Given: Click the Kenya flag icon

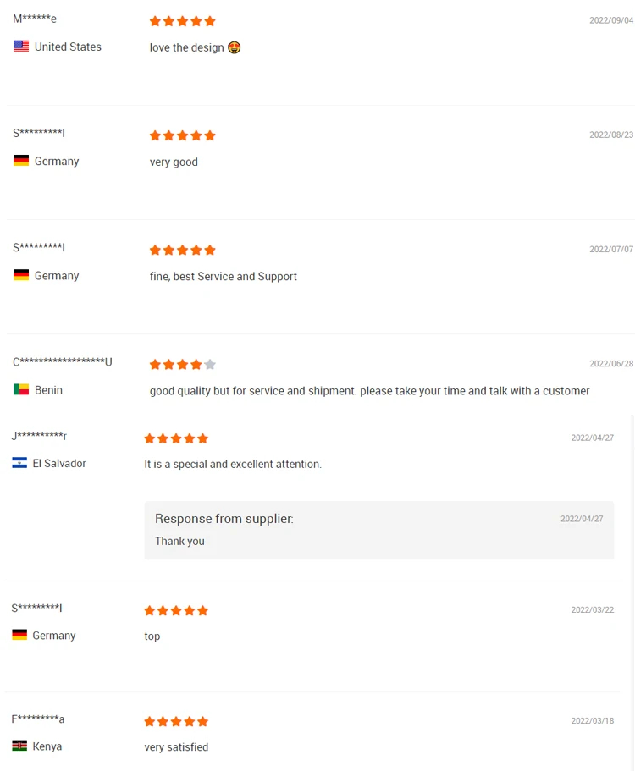Looking at the screenshot, I should [19, 746].
